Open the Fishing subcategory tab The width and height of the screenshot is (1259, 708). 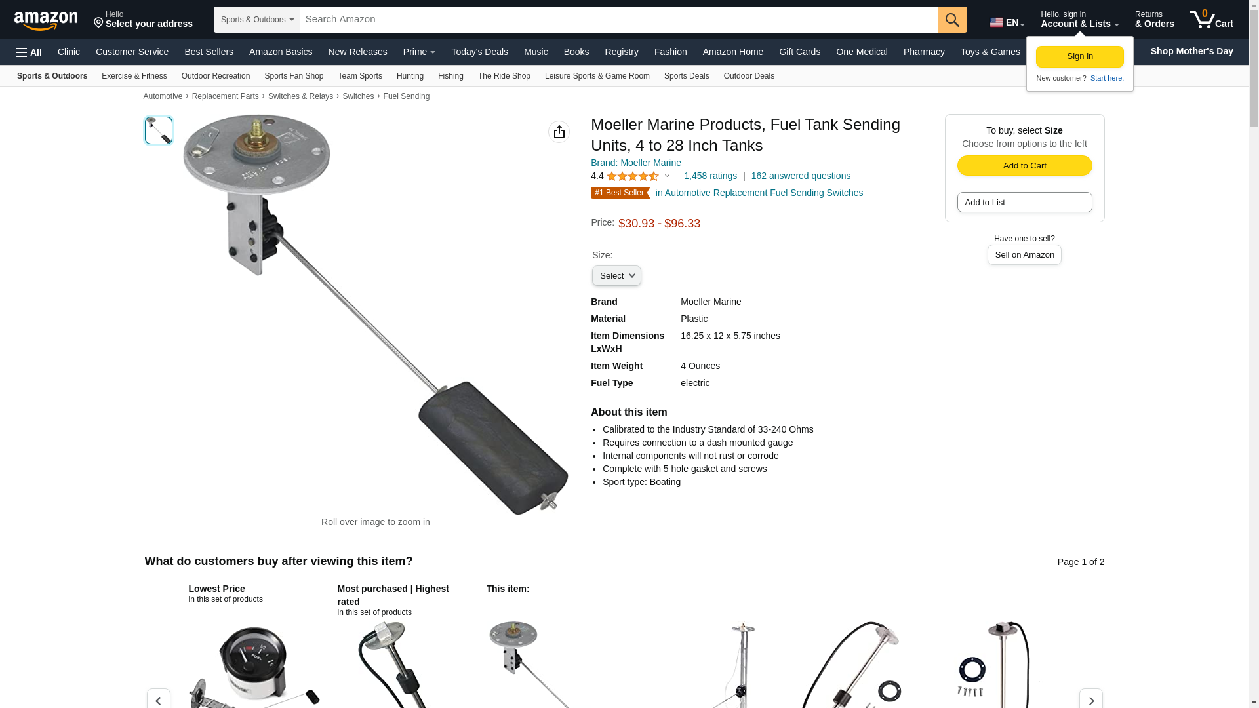450,76
